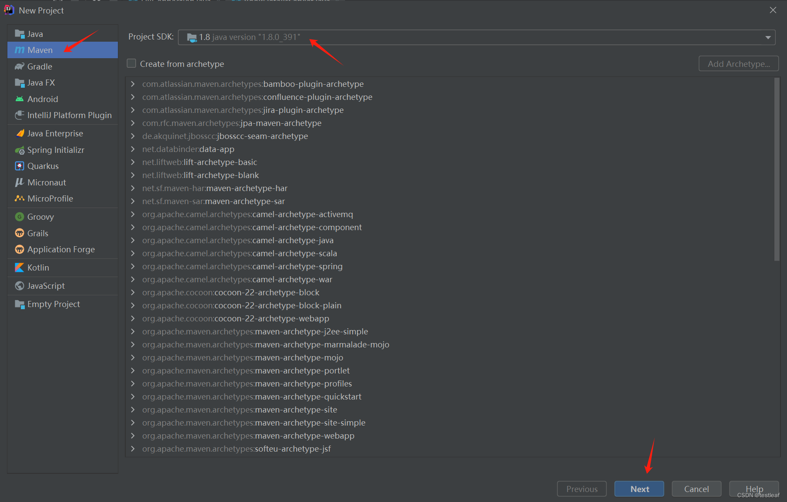
Task: Click the Help button
Action: click(754, 489)
